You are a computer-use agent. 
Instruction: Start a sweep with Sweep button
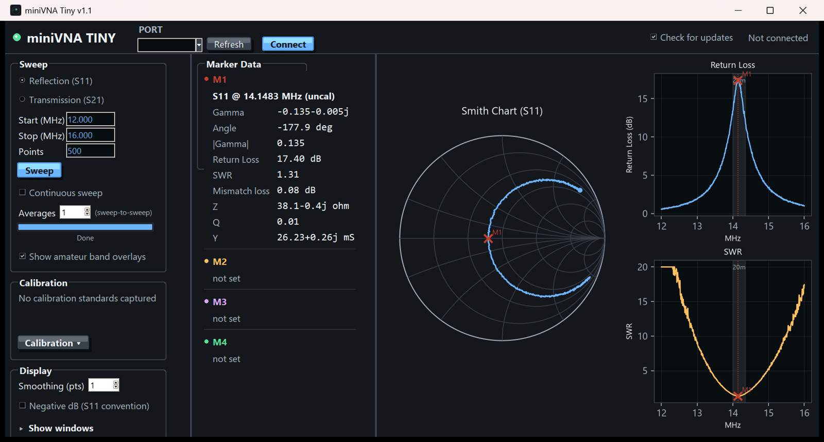click(x=39, y=171)
